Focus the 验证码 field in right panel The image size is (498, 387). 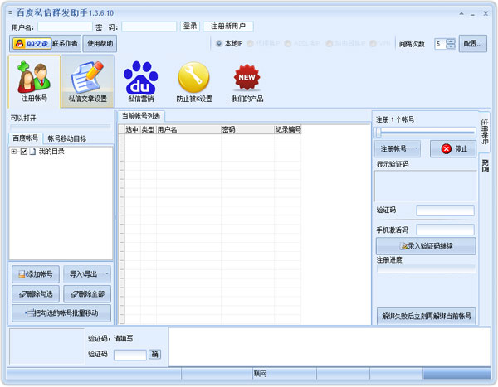pos(445,210)
